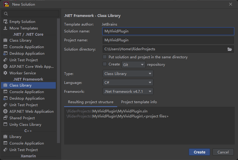Open the Git repository type dropdown
Screen dimensions: 238x160
coord(134,65)
